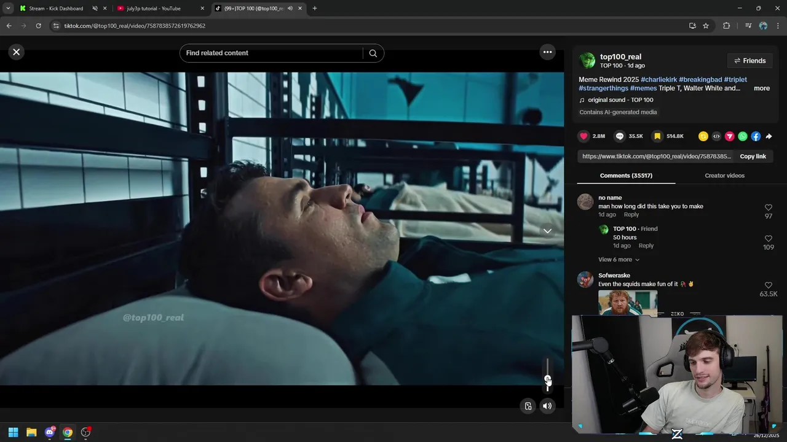This screenshot has width=787, height=442.
Task: Open the #triplet hashtag
Action: (x=735, y=80)
